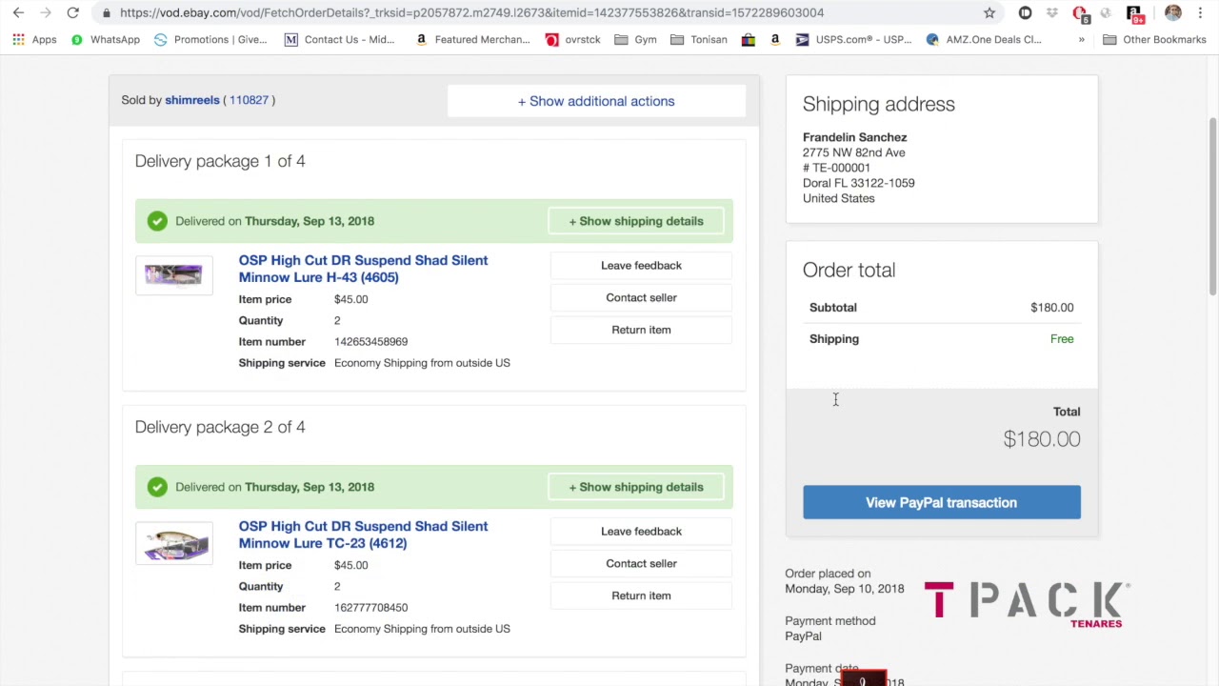This screenshot has width=1219, height=686.
Task: Click the Chrome profile avatar
Action: click(1173, 12)
